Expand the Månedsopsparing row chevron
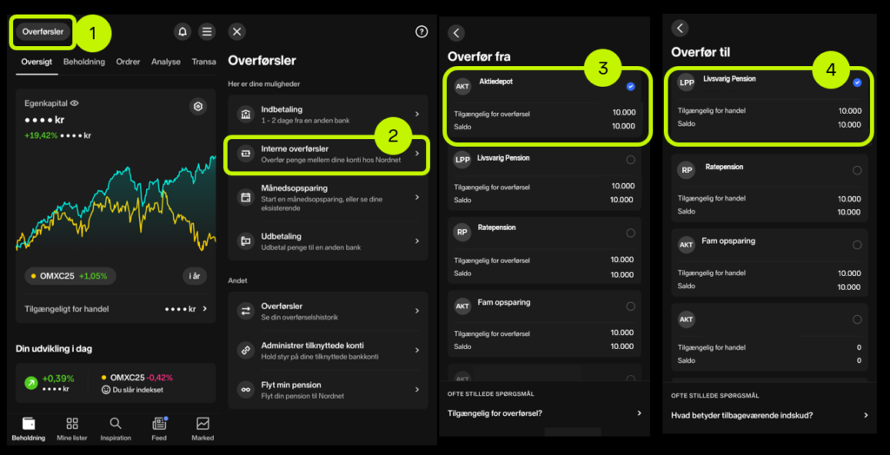 [x=417, y=197]
